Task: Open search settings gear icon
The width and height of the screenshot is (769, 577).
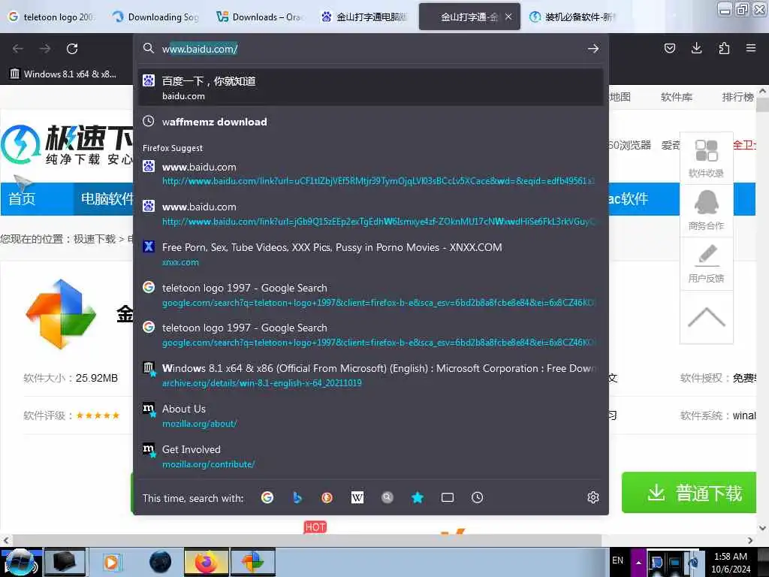Action: [593, 497]
